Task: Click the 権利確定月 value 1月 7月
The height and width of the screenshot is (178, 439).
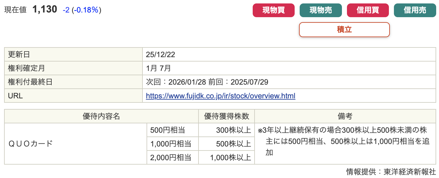Action: click(x=158, y=68)
